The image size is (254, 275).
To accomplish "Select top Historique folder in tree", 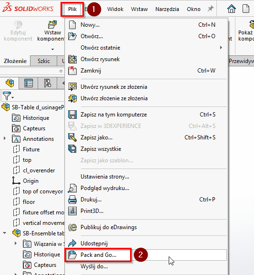I will [31, 118].
